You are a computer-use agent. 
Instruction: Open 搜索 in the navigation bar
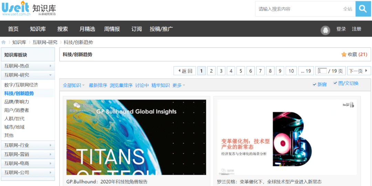click(x=62, y=29)
